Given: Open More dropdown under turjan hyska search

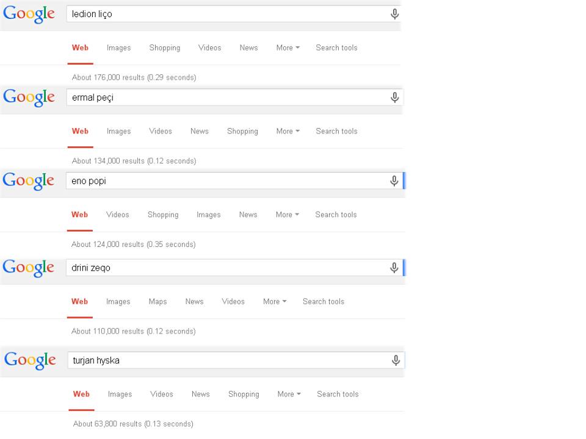Looking at the screenshot, I should coord(289,394).
